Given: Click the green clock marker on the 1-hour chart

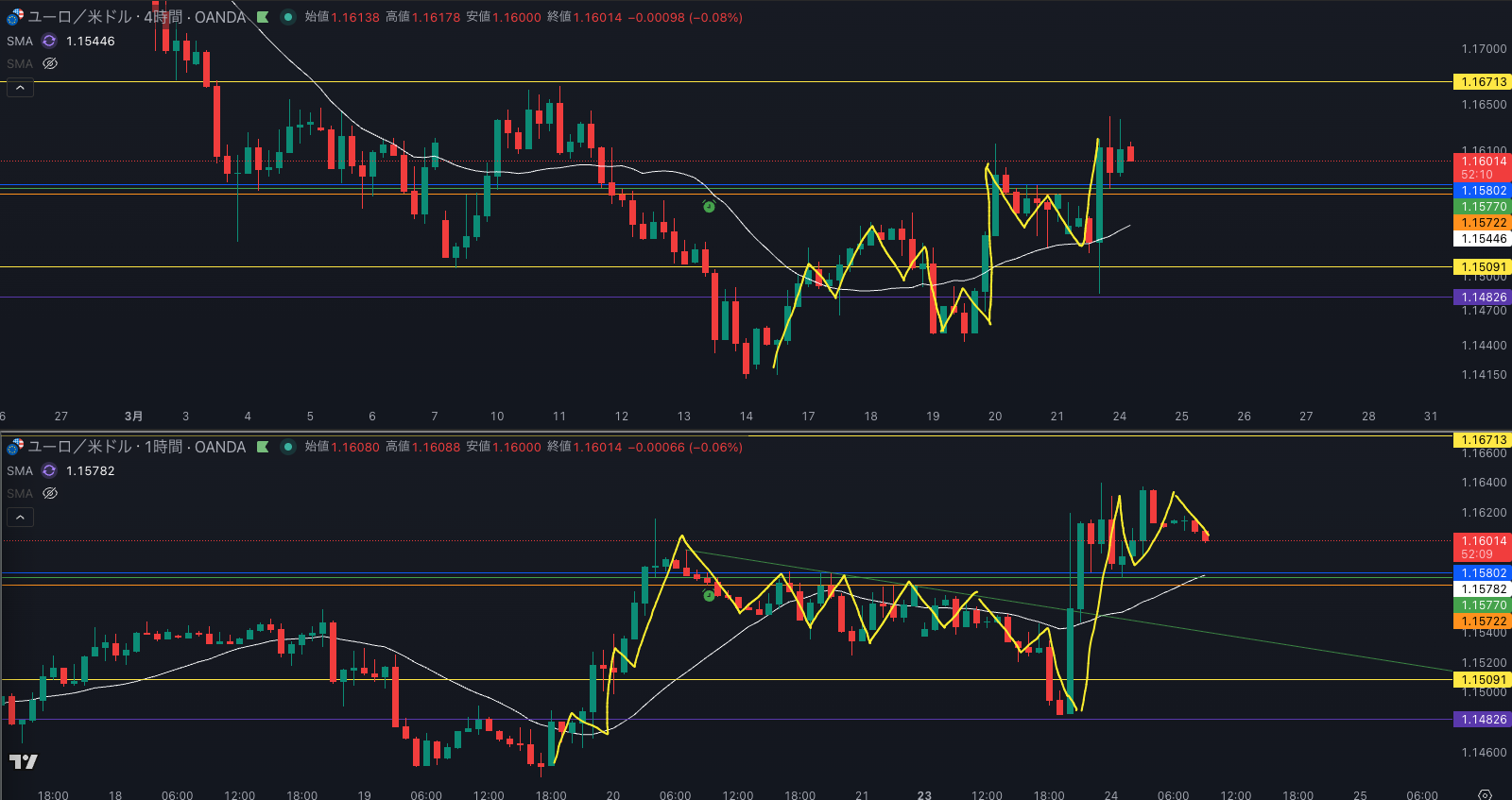Looking at the screenshot, I should pyautogui.click(x=709, y=596).
